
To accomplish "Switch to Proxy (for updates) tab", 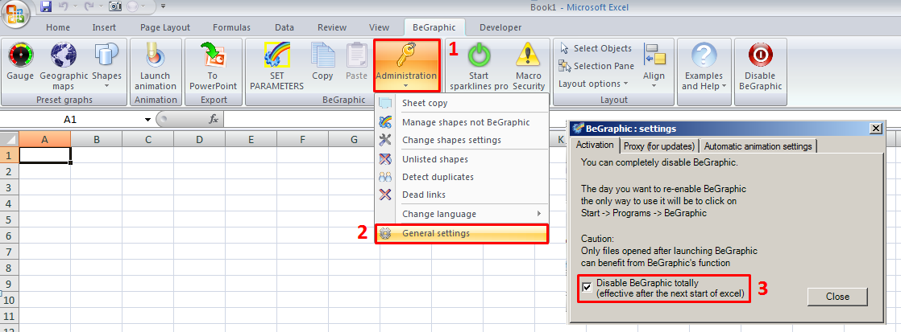I will (658, 146).
